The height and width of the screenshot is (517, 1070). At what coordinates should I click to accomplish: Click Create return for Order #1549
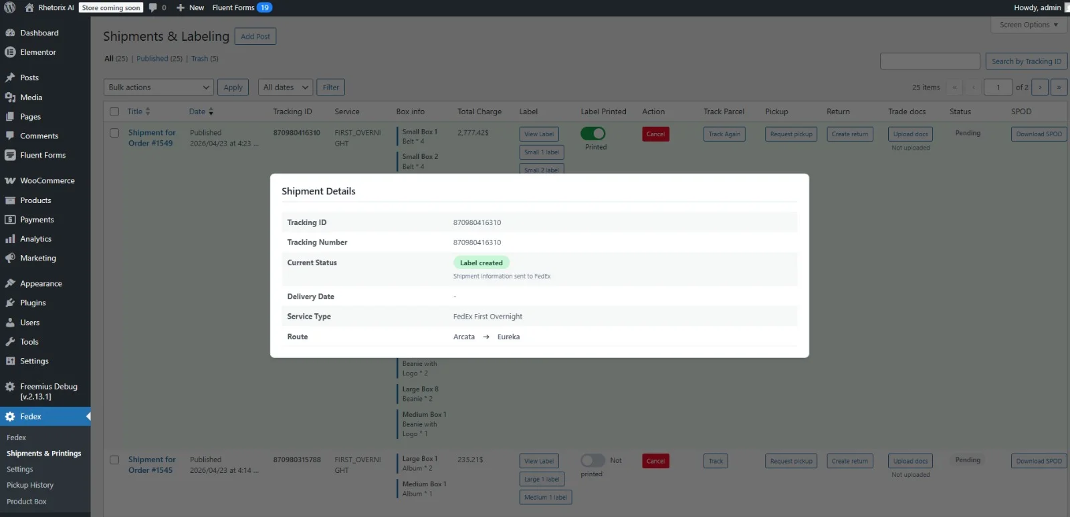coord(850,134)
